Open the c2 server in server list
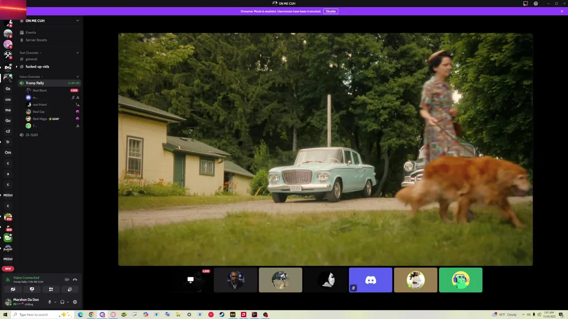This screenshot has width=568, height=319. (x=8, y=131)
